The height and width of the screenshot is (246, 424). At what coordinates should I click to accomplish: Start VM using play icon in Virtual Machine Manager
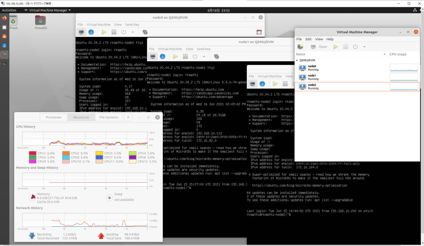[x=336, y=47]
